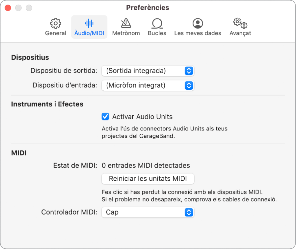Open Les meves dades settings

[x=197, y=26]
